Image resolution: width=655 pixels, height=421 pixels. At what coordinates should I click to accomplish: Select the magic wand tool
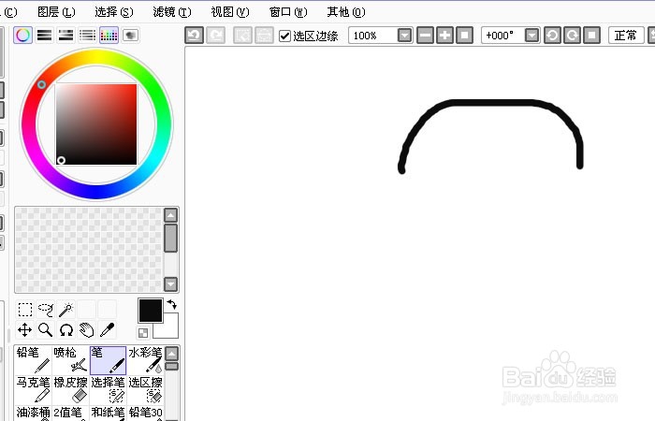pyautogui.click(x=66, y=310)
